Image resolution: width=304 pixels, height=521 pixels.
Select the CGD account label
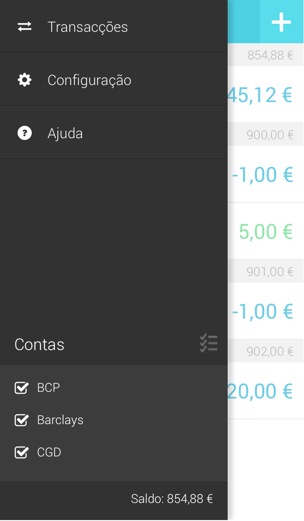(x=49, y=452)
